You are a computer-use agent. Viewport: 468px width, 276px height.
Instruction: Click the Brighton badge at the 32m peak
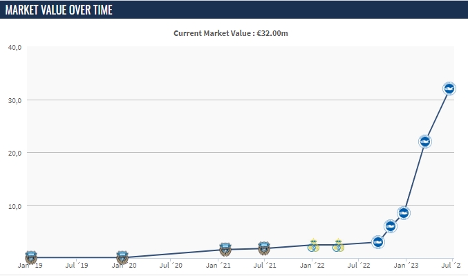coord(449,89)
